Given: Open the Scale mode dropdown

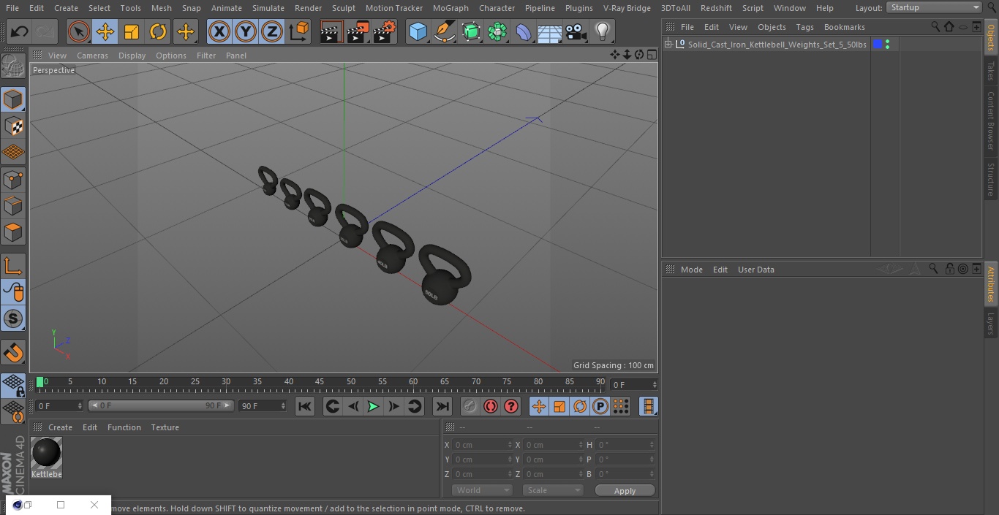Looking at the screenshot, I should (553, 490).
